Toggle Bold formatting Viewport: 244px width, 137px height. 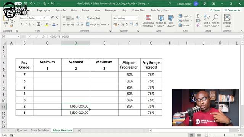[22, 24]
